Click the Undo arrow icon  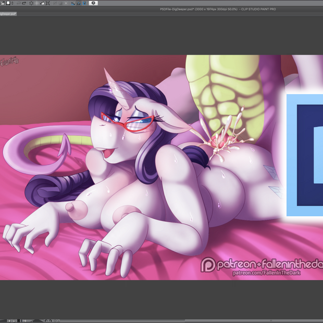point(19,3)
